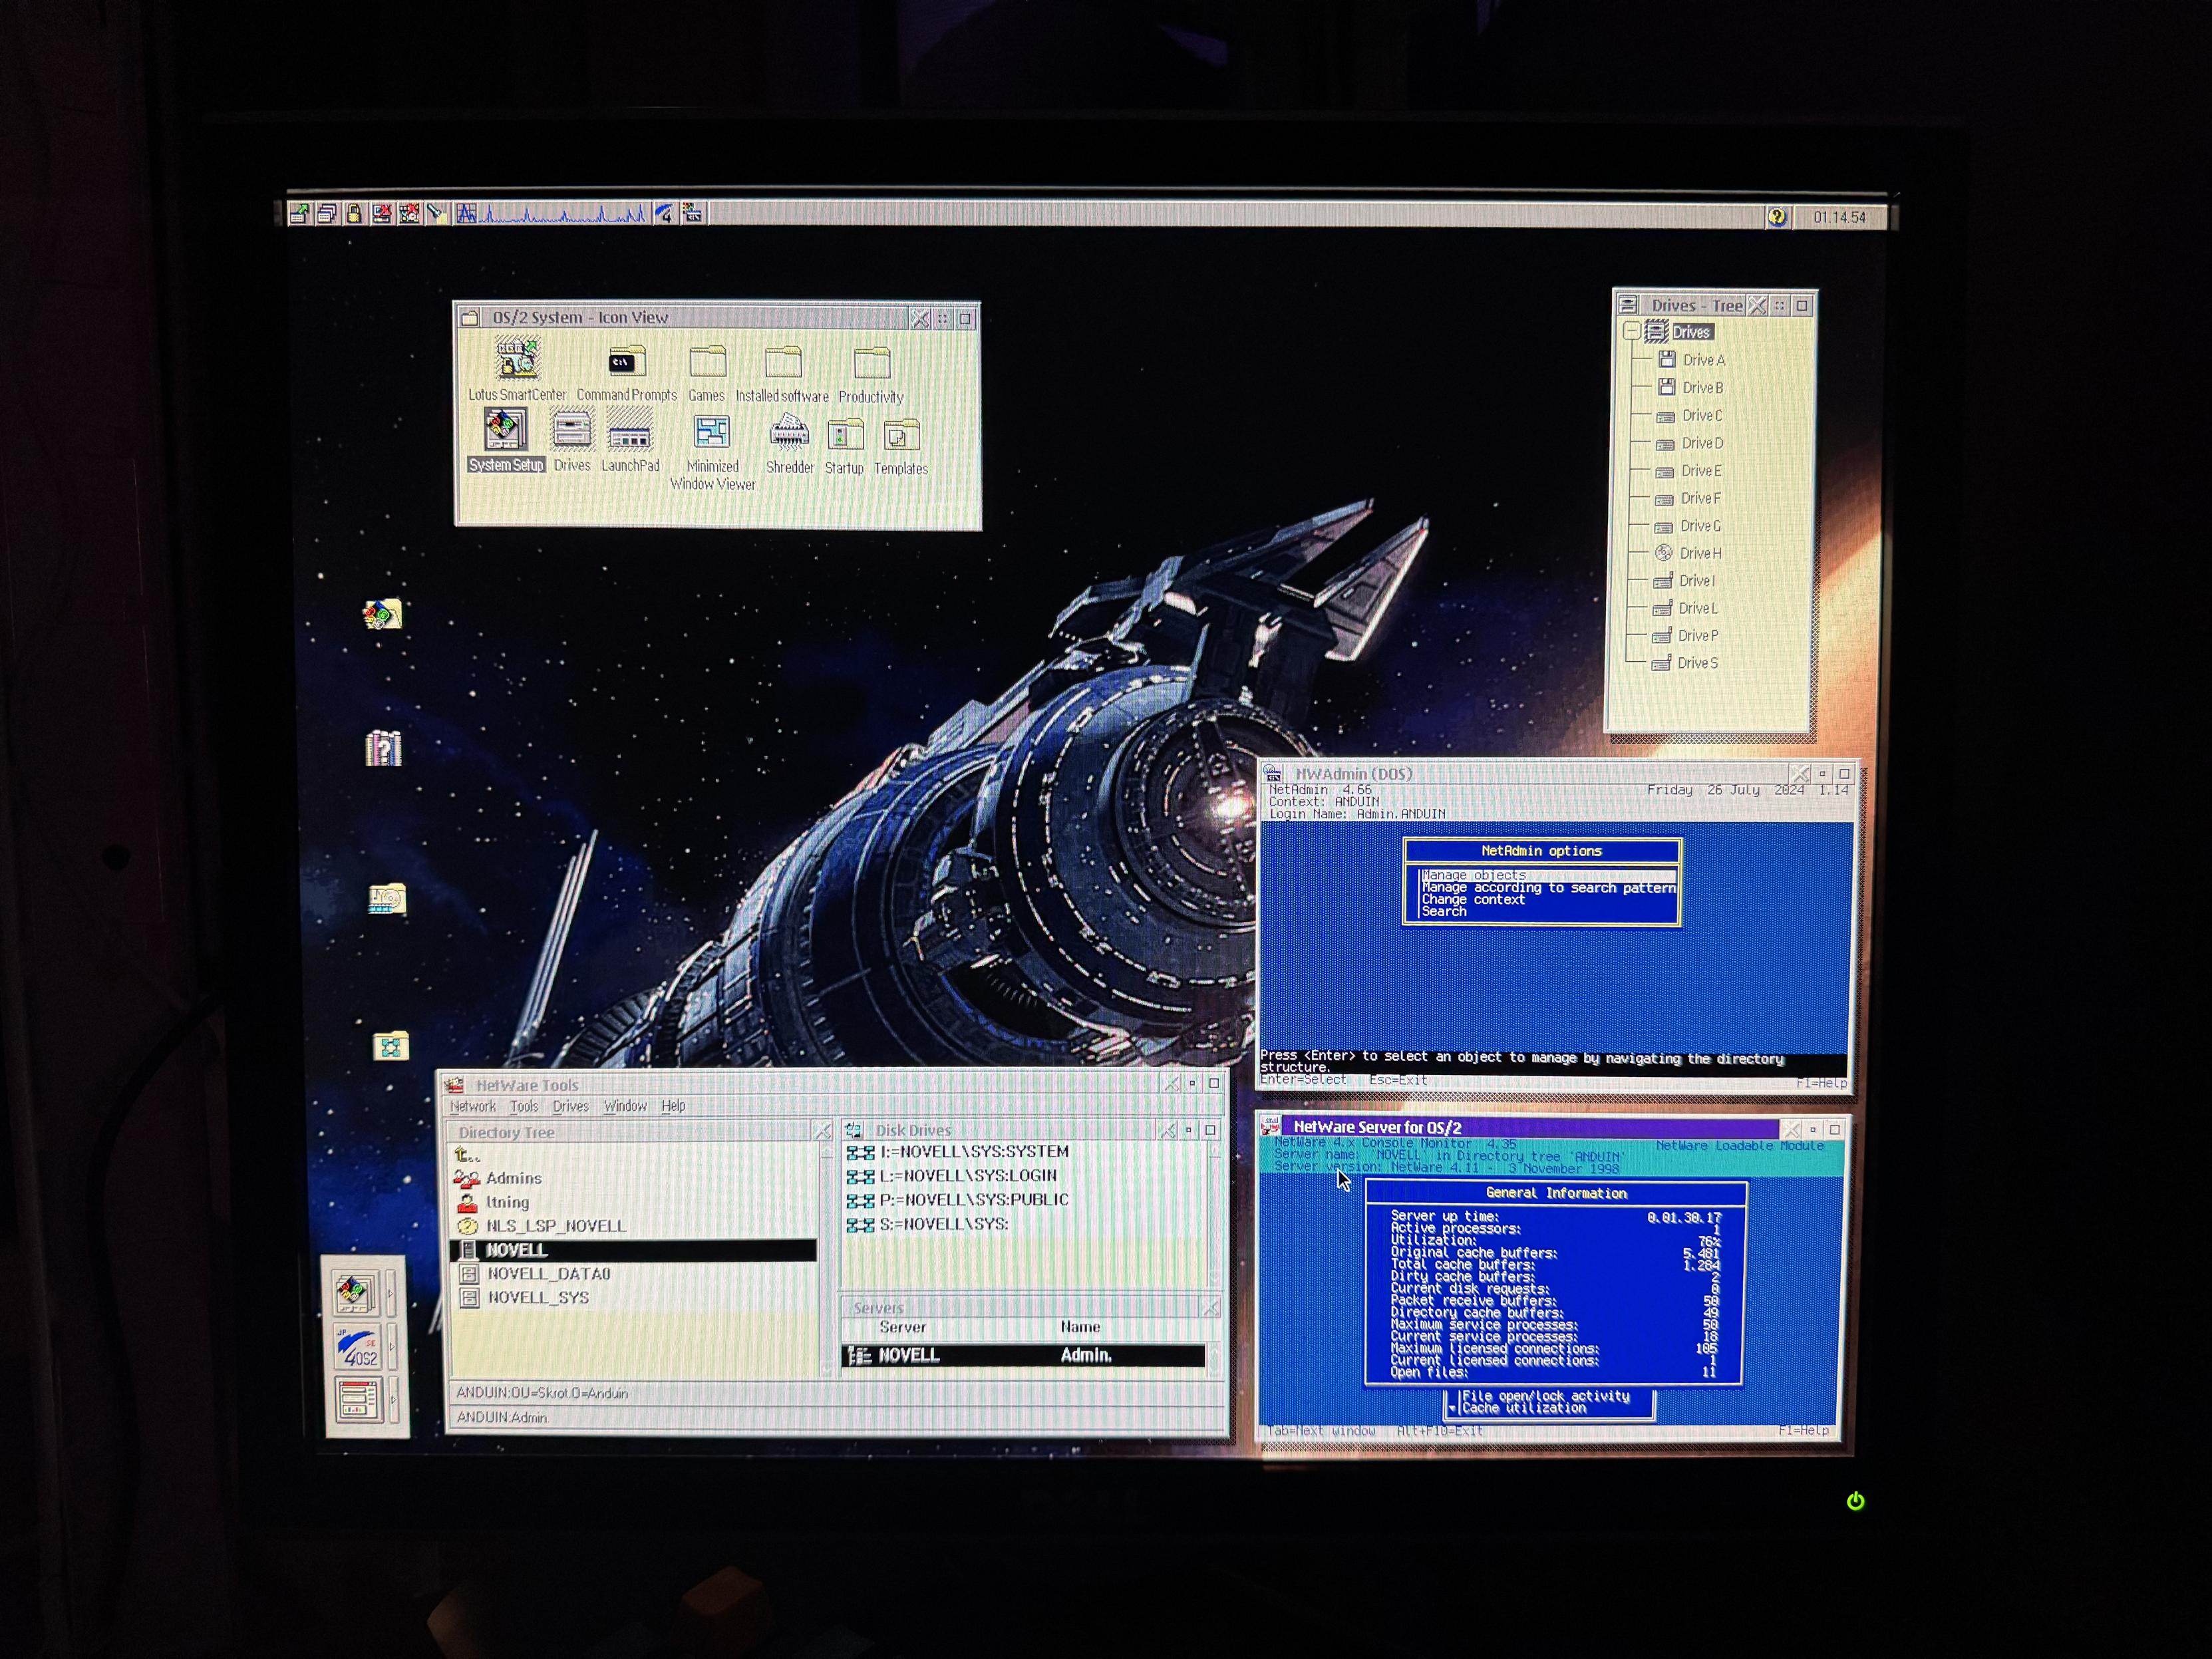Click the WarpCenter CPU activity graph
2212x1659 pixels.
(x=564, y=214)
